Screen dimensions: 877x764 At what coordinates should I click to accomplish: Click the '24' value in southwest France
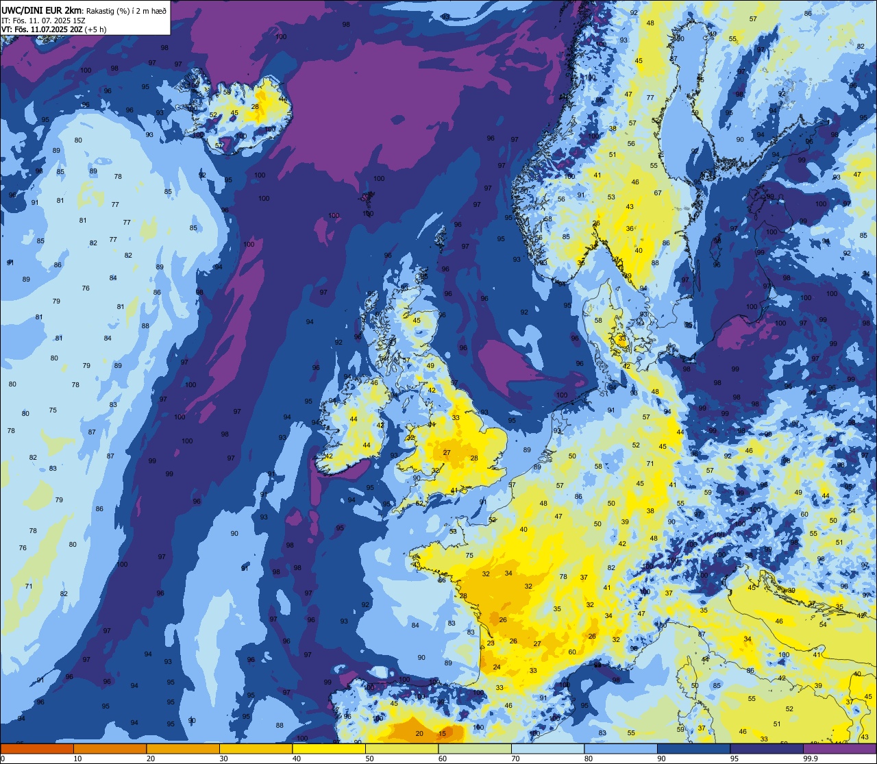coord(497,667)
